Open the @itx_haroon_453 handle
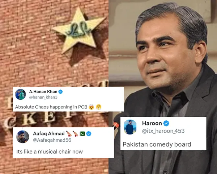The width and height of the screenshot is (217, 174). pos(163,131)
